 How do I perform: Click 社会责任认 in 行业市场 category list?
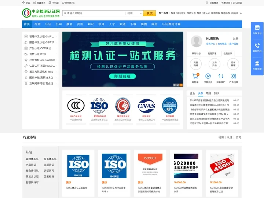point(32,171)
